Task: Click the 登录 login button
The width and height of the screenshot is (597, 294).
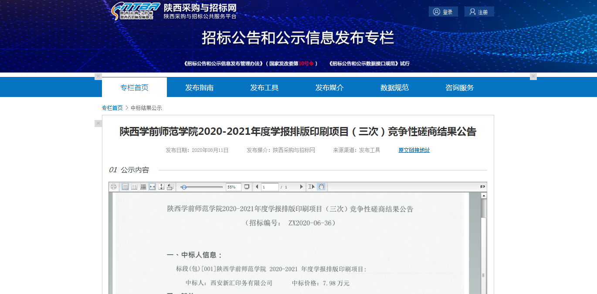Action: point(443,12)
